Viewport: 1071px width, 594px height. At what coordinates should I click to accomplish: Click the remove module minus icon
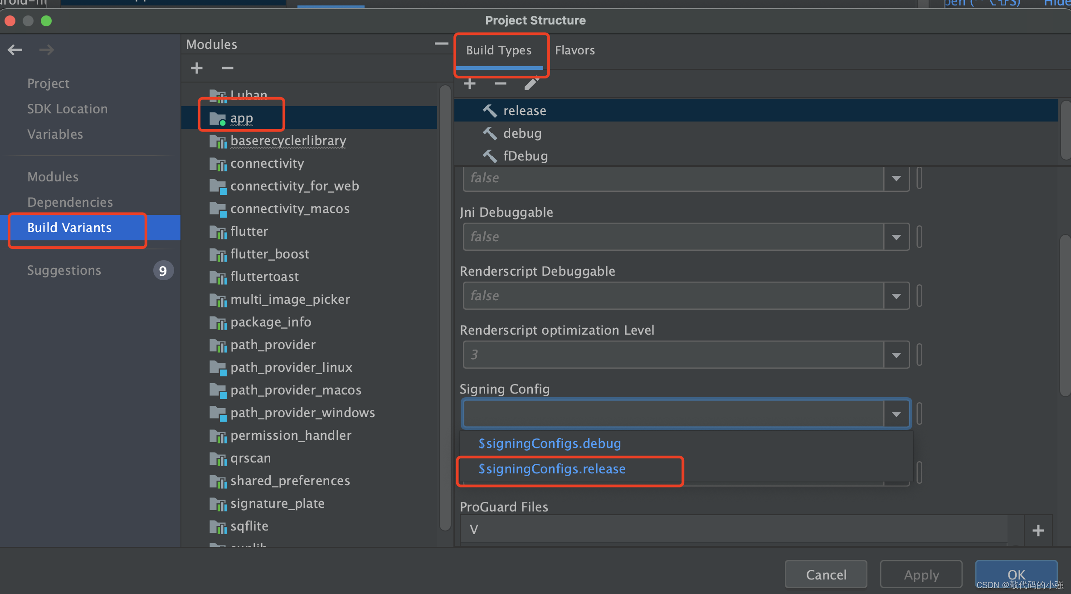coord(227,68)
